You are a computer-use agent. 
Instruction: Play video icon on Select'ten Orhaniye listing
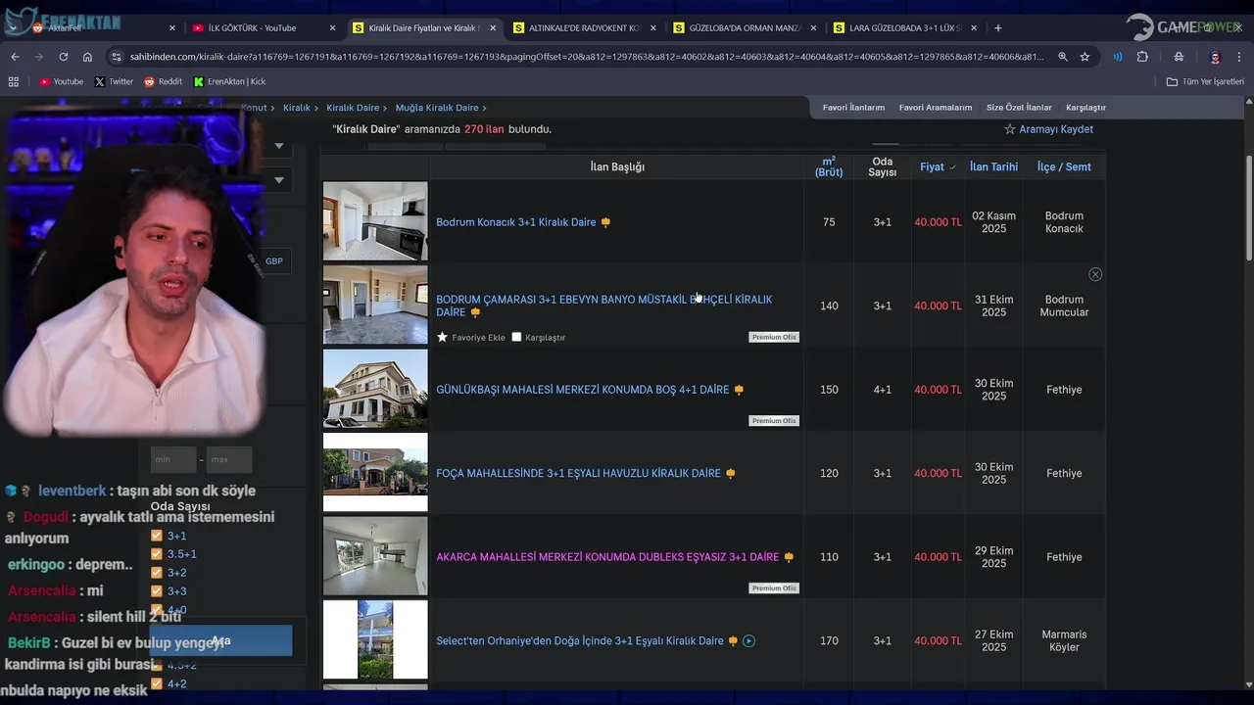(x=748, y=641)
